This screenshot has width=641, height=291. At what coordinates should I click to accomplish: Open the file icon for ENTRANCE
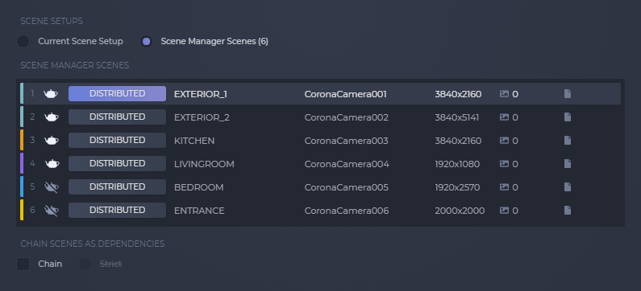568,211
